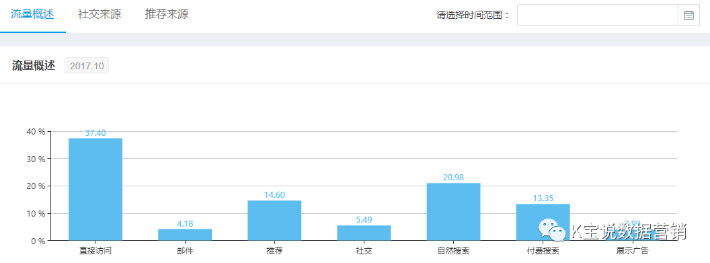Click the 付费搜索 bar showing 13.35

tap(543, 222)
